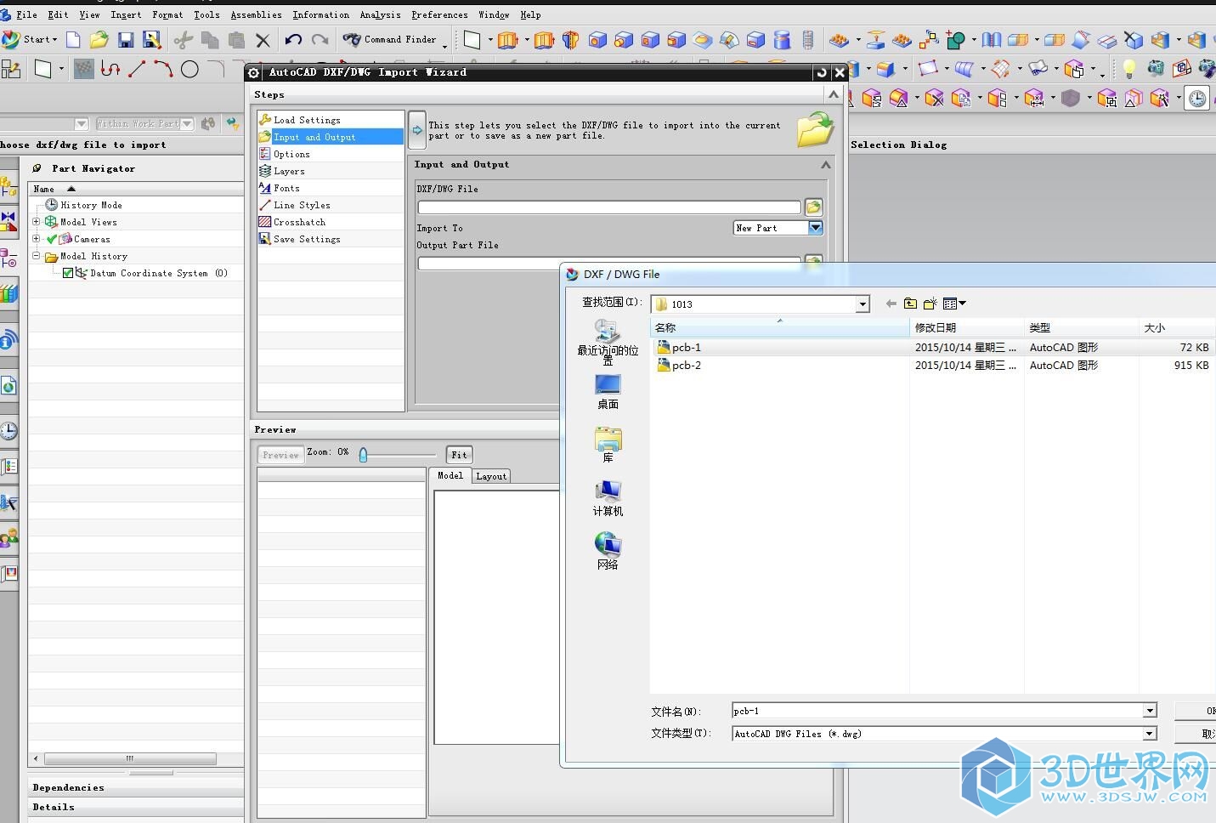
Task: Select the Revolve feature icon
Action: pos(571,39)
